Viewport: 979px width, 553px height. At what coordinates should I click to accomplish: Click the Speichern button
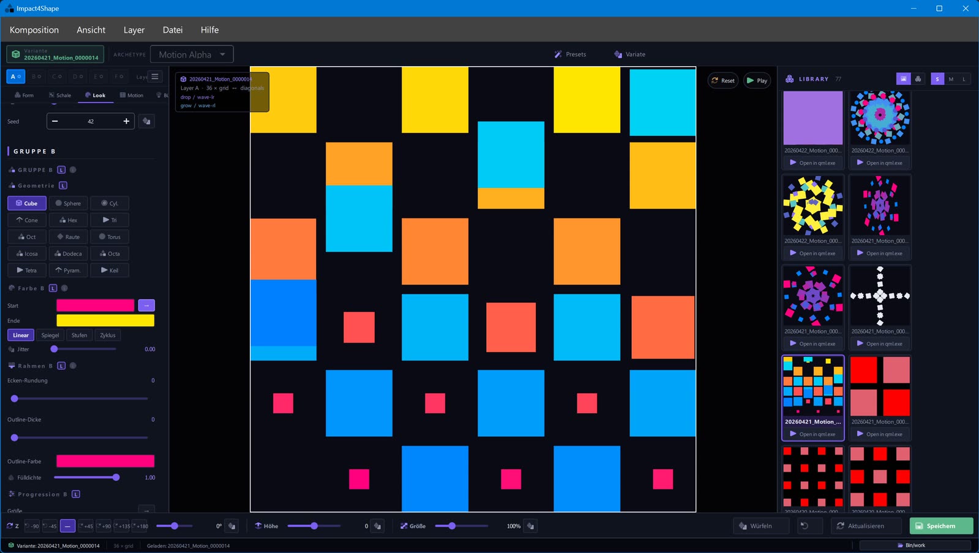tap(941, 526)
